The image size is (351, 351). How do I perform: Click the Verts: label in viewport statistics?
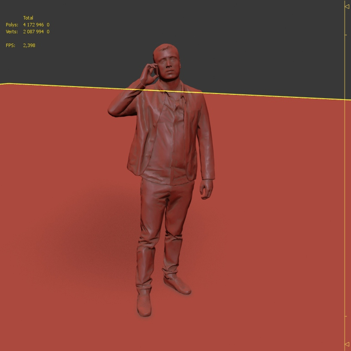click(x=12, y=32)
